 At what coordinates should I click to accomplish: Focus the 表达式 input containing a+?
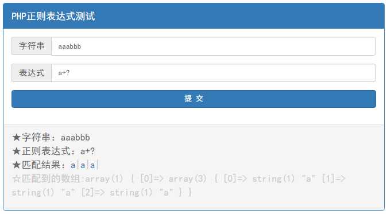pyautogui.click(x=213, y=73)
